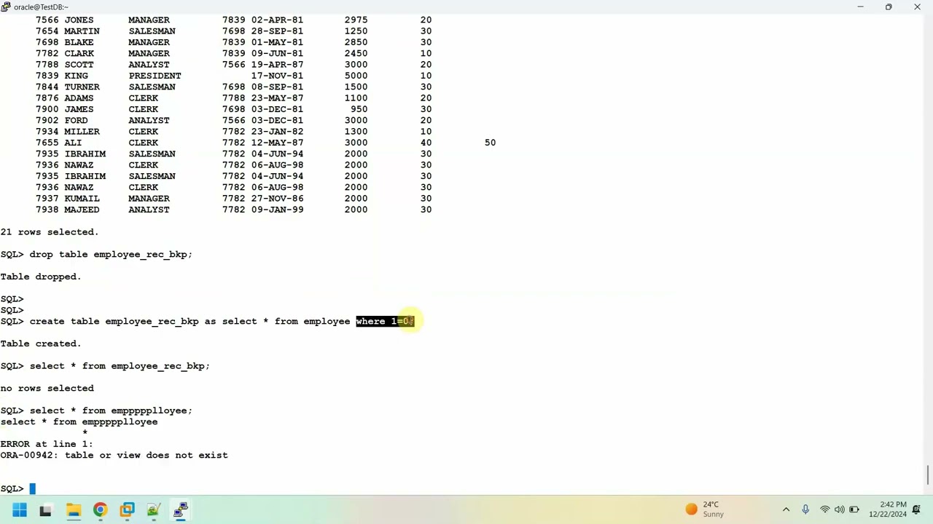Image resolution: width=933 pixels, height=524 pixels.
Task: Click 'select * from employee_rec_bkp;' command
Action: tap(120, 366)
